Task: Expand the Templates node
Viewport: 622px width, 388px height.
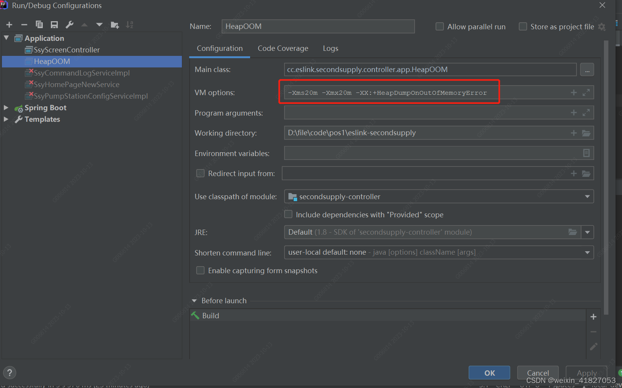Action: [x=6, y=119]
